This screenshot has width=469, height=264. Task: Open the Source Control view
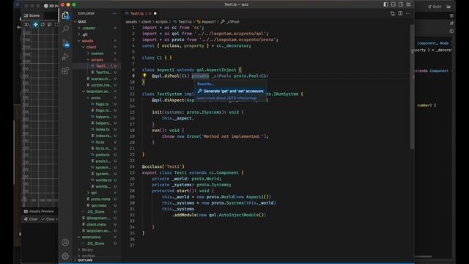[x=65, y=43]
